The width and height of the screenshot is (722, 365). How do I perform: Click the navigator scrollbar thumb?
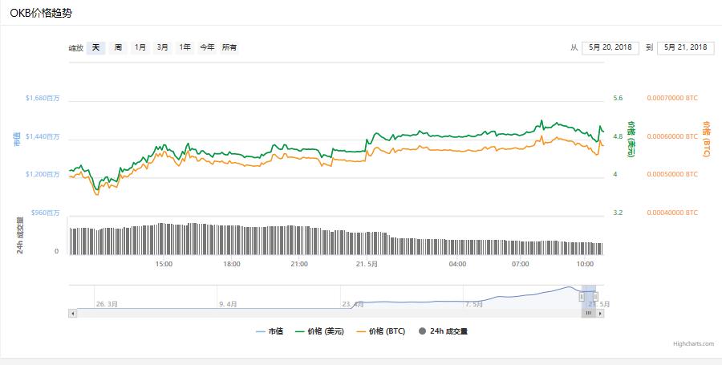pos(589,313)
